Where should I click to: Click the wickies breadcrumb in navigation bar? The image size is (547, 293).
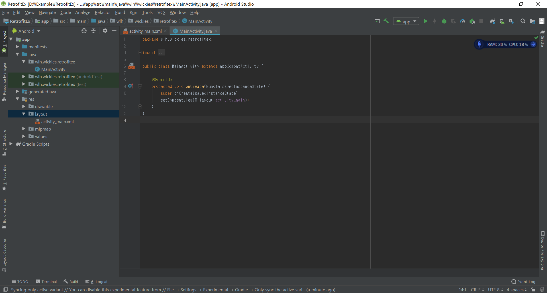(138, 21)
